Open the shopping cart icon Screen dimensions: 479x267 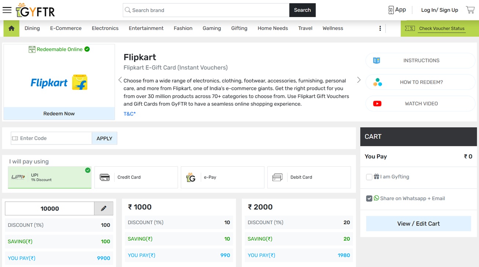coord(470,10)
